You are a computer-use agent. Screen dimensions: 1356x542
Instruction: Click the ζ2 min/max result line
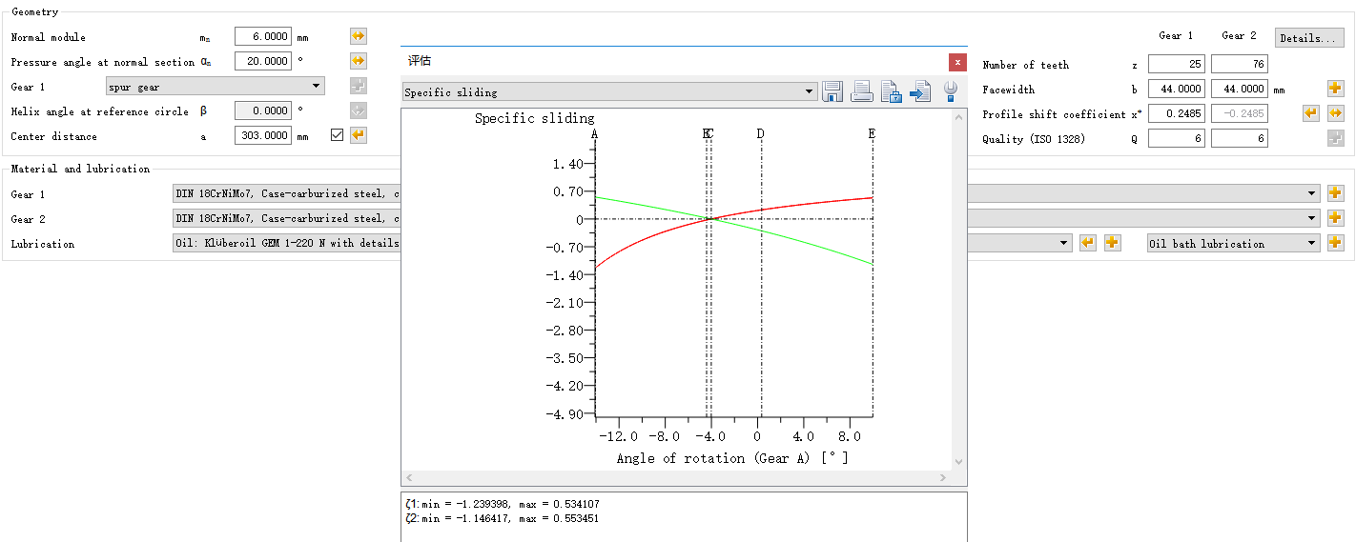(x=502, y=518)
